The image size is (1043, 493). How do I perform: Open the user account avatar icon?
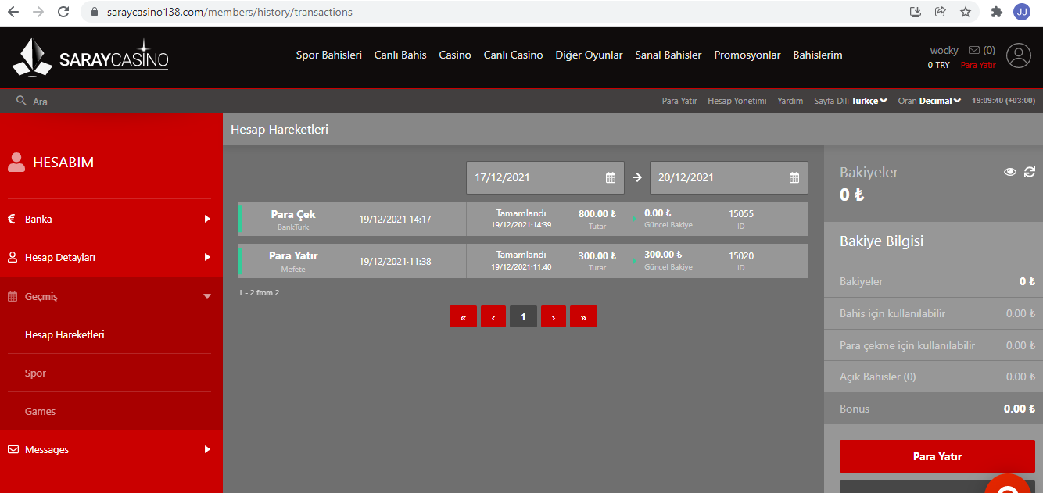tap(1019, 55)
